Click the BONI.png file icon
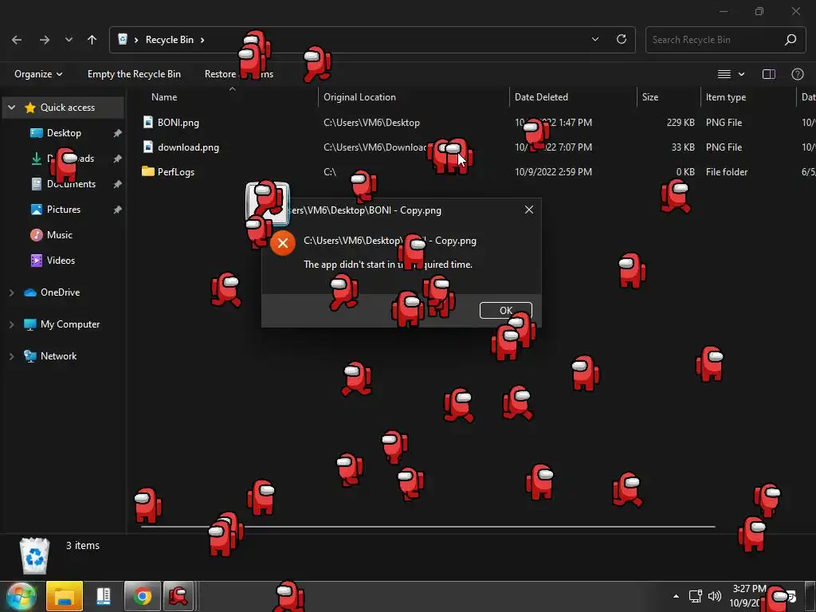 point(147,122)
